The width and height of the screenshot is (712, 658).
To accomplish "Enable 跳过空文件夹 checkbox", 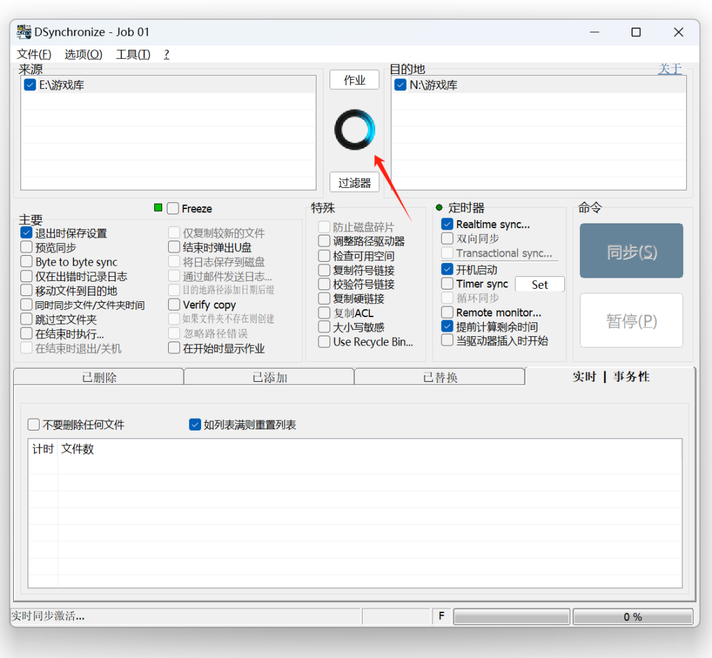I will [26, 319].
